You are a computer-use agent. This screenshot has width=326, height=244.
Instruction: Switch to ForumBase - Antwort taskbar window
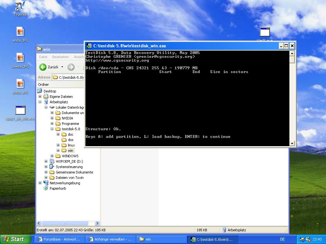point(60,239)
